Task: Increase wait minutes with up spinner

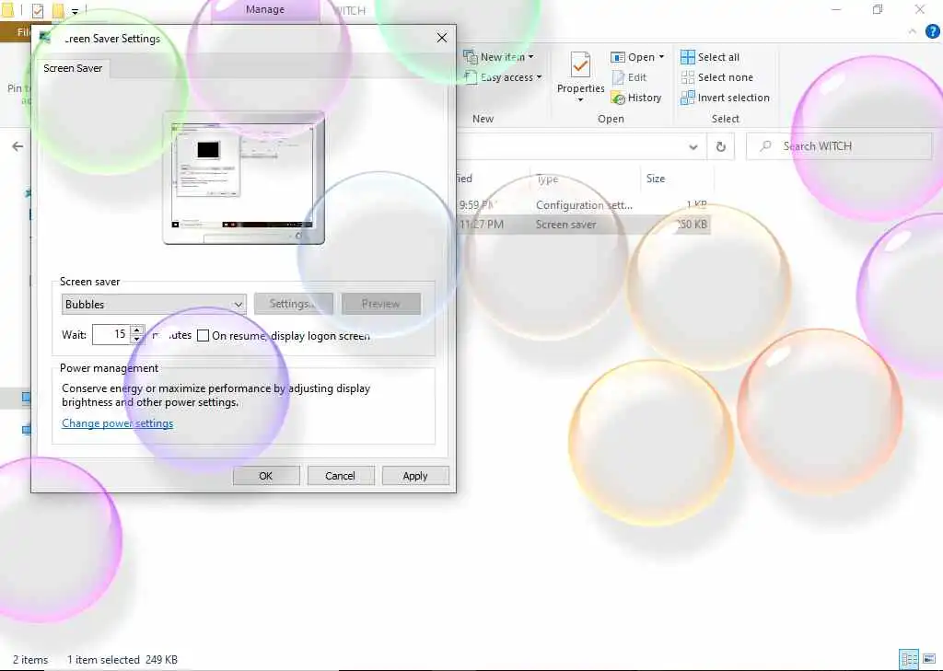Action: 137,330
